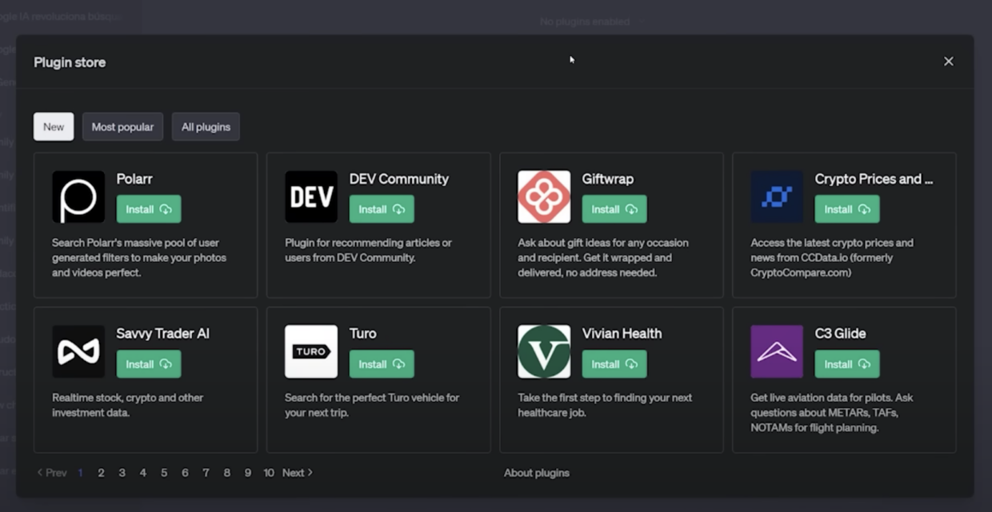Click the C3 Glide plugin icon
Screen dimensions: 992x512
click(776, 351)
